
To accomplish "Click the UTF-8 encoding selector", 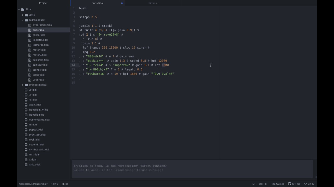I will pos(263,184).
